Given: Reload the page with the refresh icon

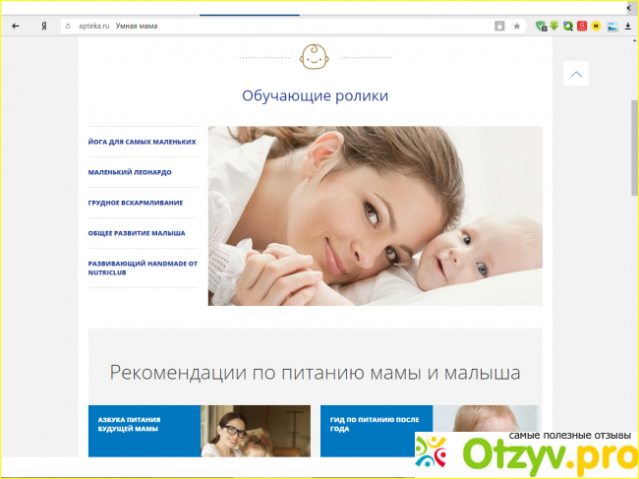Looking at the screenshot, I should point(68,26).
